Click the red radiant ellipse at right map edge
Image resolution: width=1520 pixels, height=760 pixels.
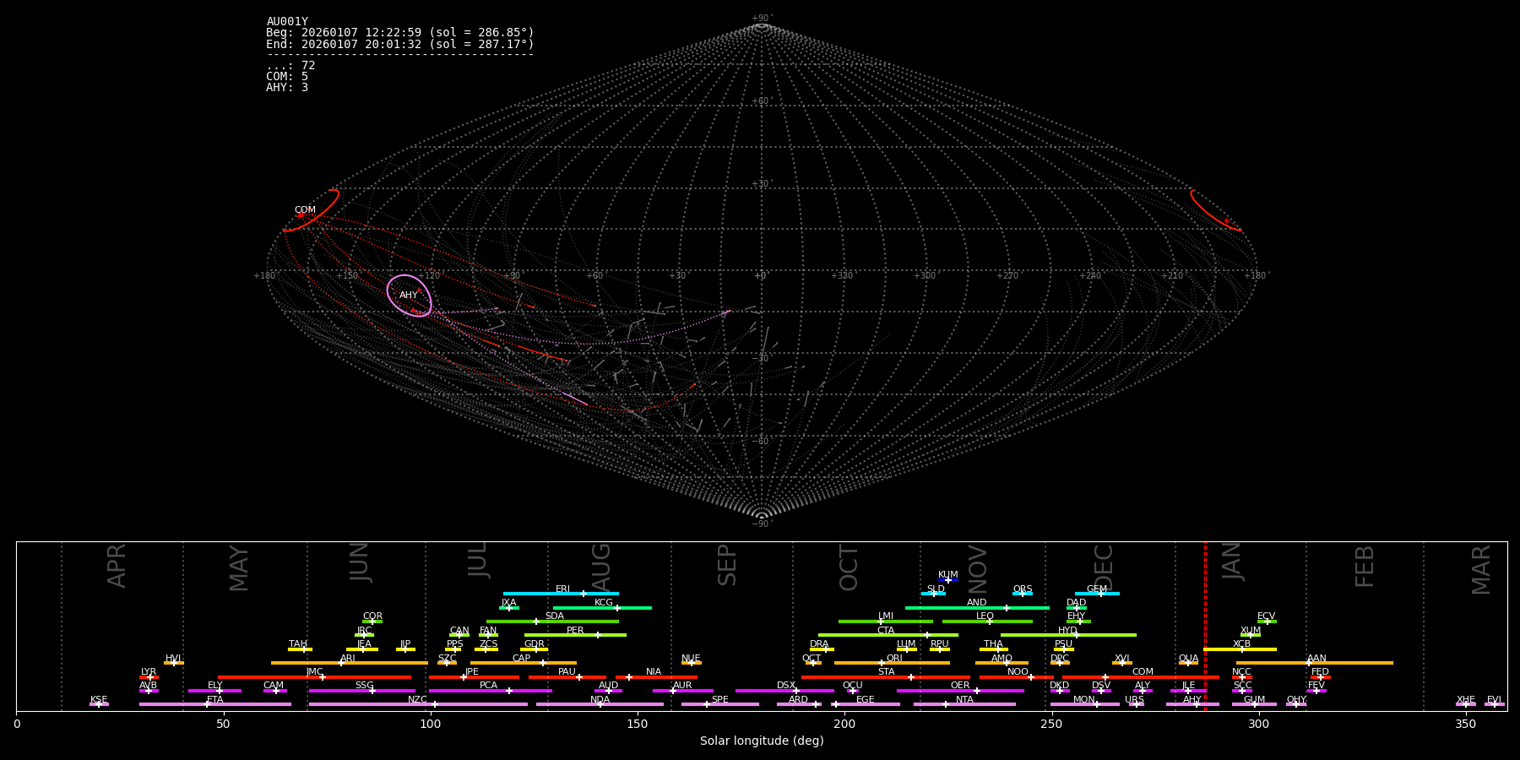1215,210
